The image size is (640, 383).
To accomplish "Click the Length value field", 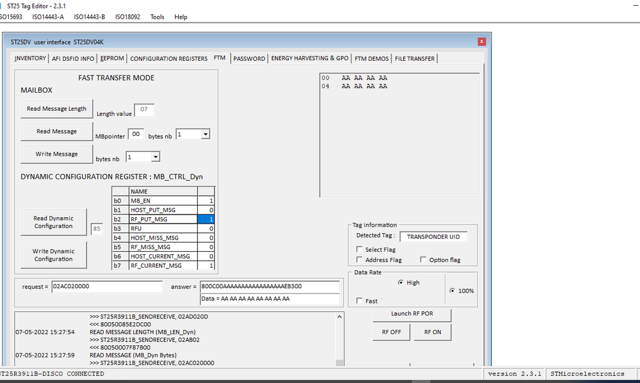I will 144,110.
